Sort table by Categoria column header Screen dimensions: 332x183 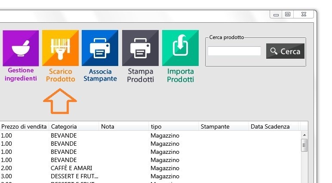click(x=74, y=126)
